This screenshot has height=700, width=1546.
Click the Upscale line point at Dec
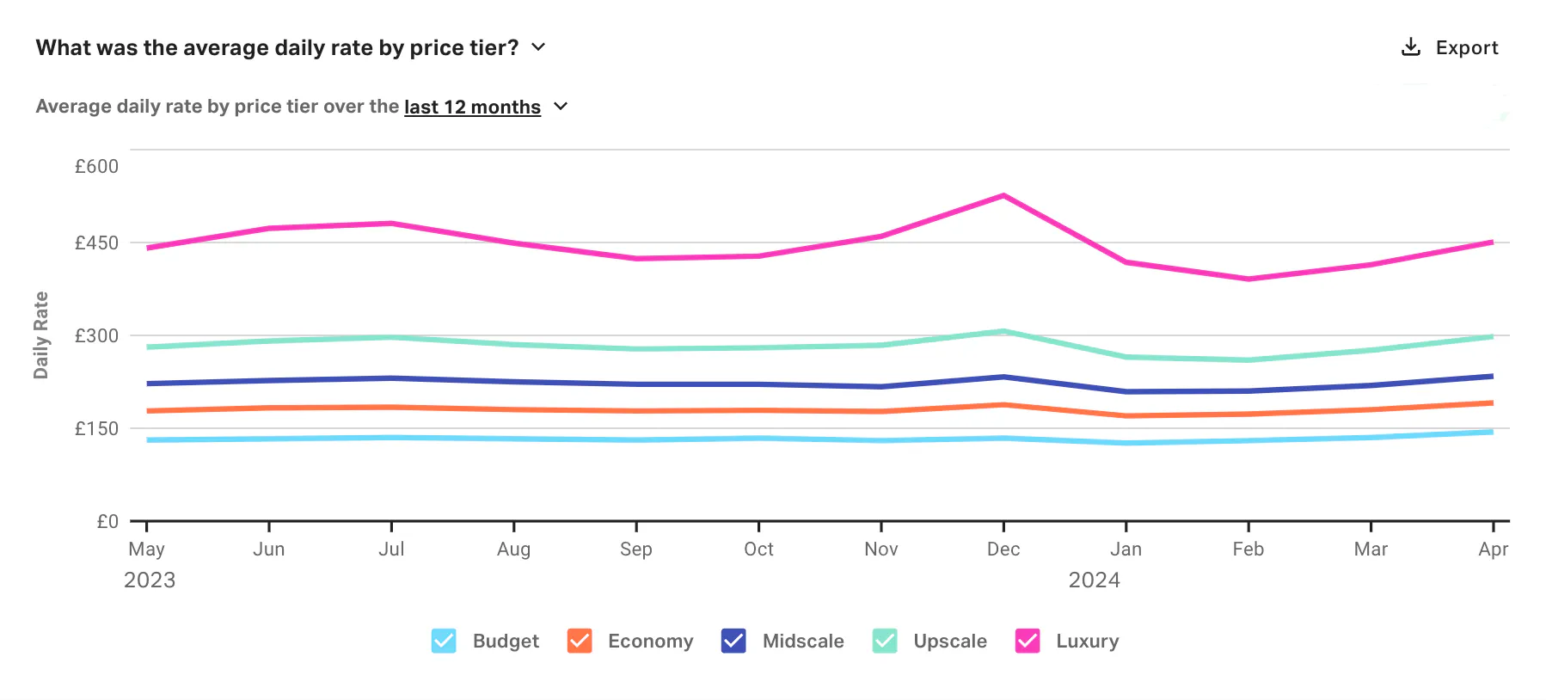pyautogui.click(x=1003, y=331)
